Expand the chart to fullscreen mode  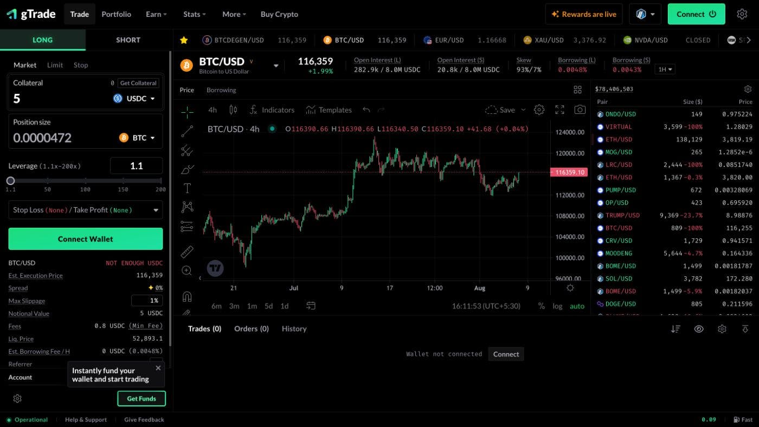click(559, 110)
